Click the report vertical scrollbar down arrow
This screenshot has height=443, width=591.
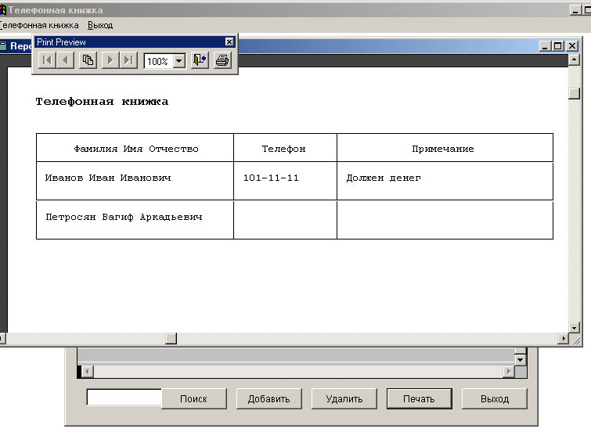pyautogui.click(x=574, y=328)
